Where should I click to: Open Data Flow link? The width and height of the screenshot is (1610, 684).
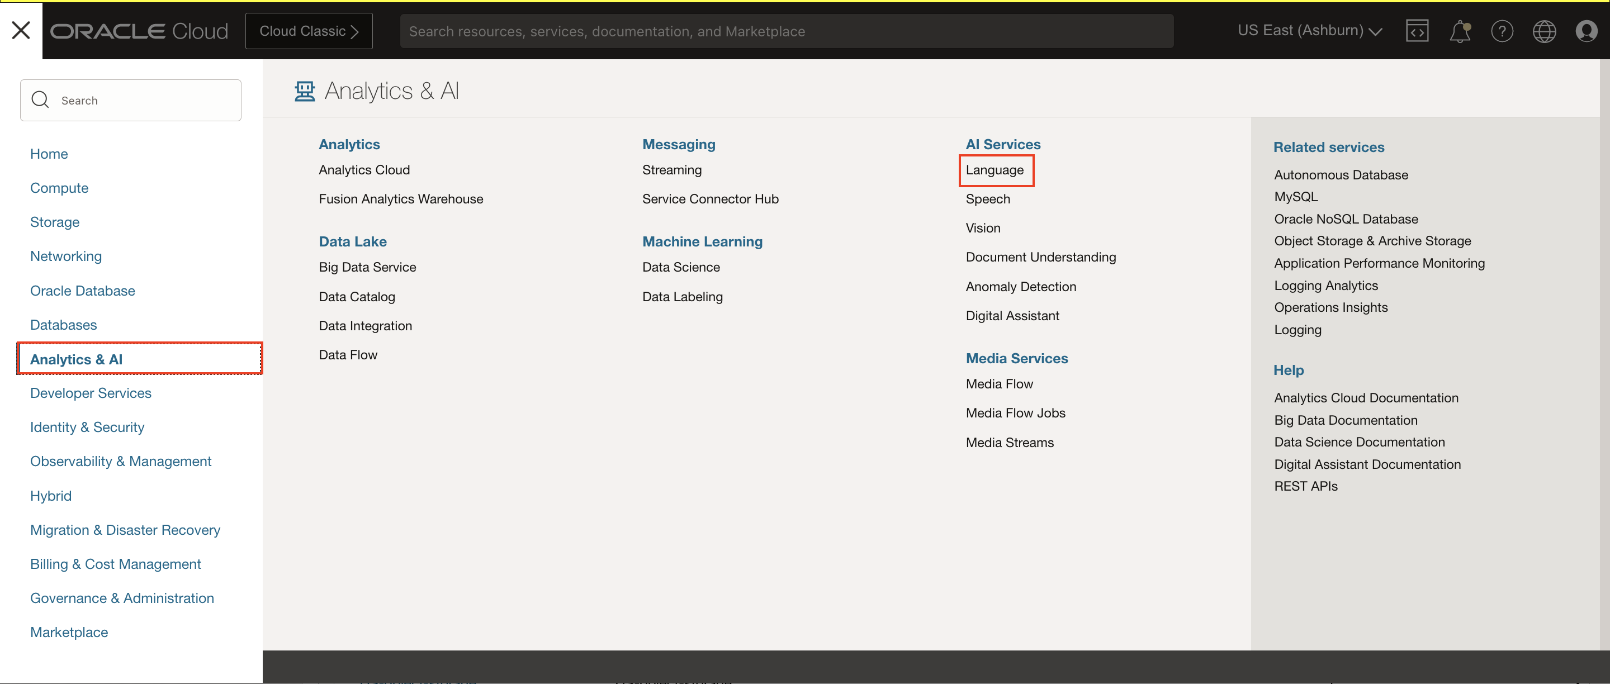[348, 355]
